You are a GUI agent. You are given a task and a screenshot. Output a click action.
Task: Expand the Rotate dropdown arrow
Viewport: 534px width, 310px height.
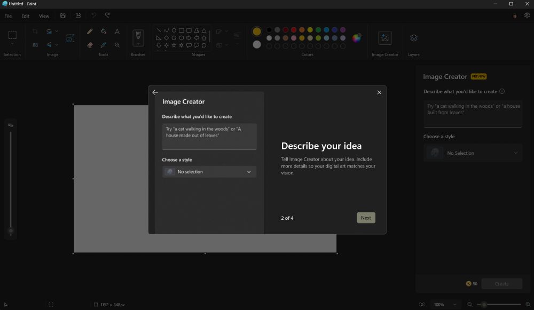click(x=57, y=31)
